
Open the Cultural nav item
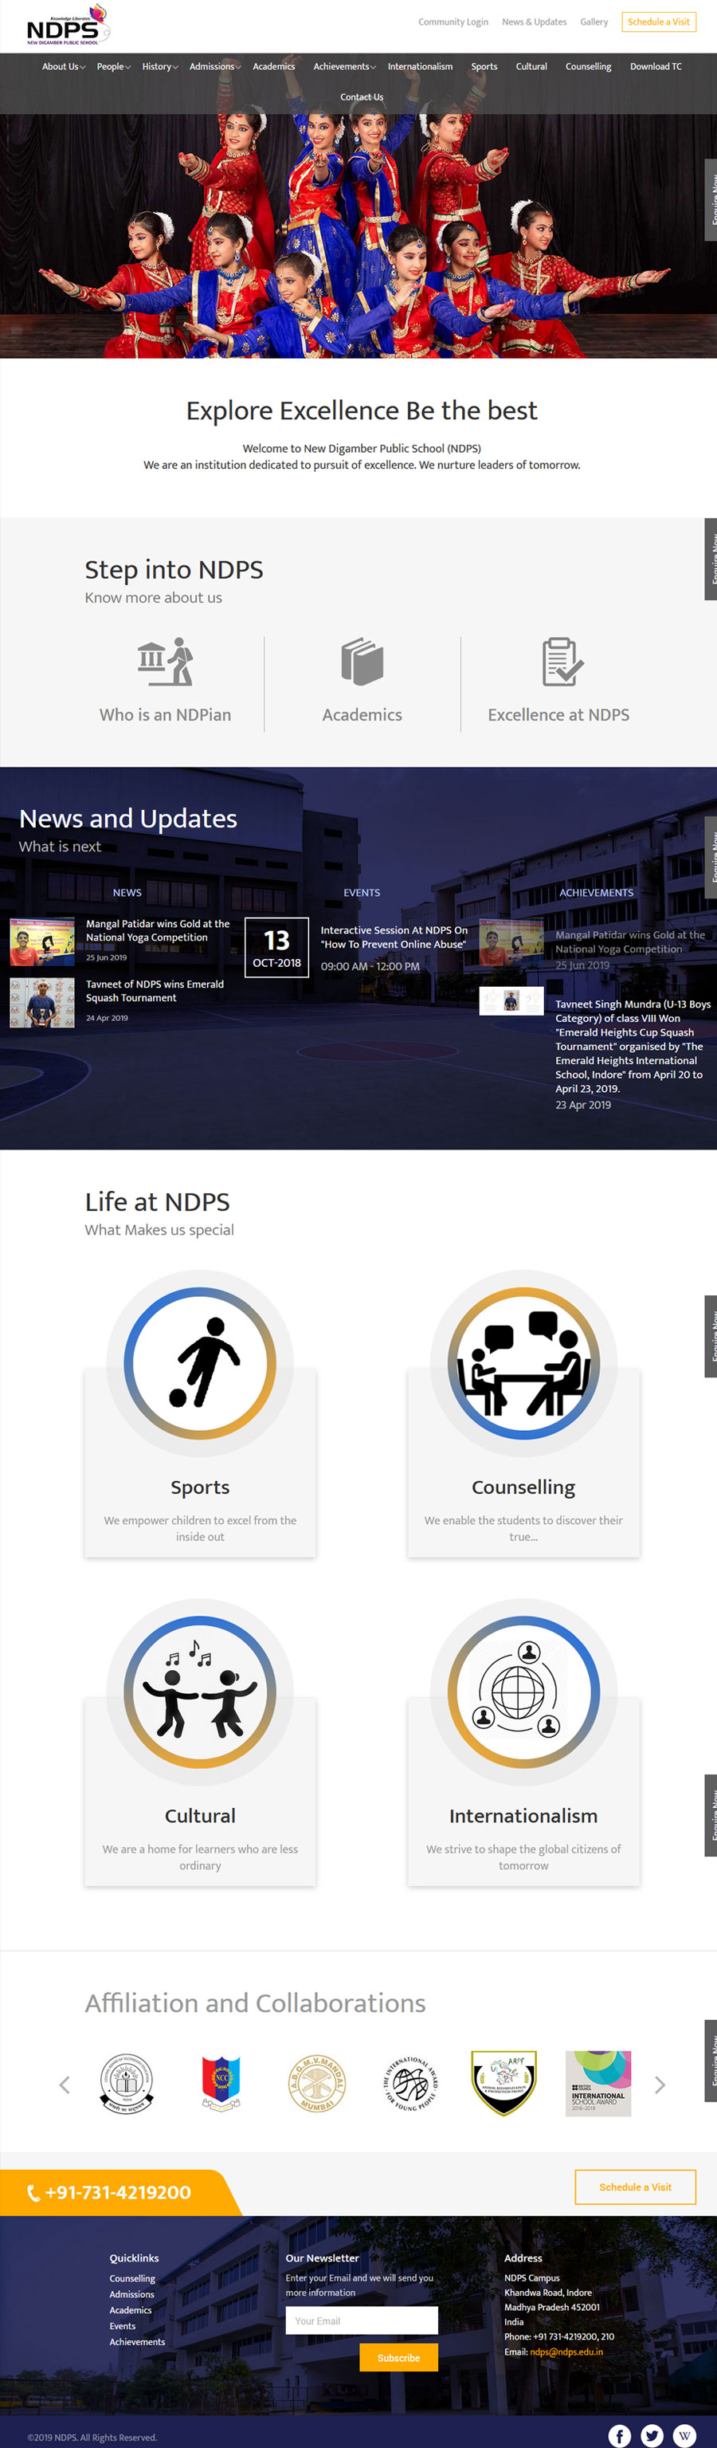click(531, 66)
